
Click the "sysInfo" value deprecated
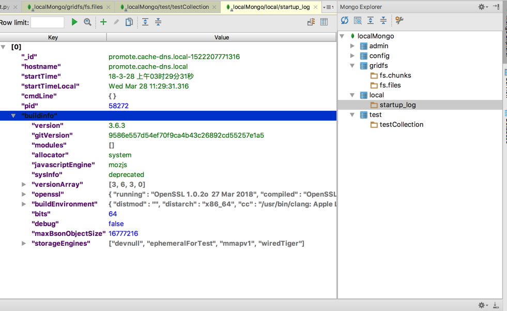coord(126,175)
